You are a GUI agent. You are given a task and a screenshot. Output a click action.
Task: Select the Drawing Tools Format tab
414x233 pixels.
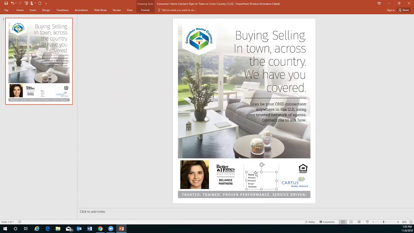tap(145, 10)
